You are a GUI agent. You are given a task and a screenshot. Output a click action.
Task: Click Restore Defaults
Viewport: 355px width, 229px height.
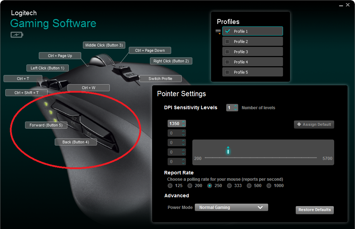(x=315, y=210)
